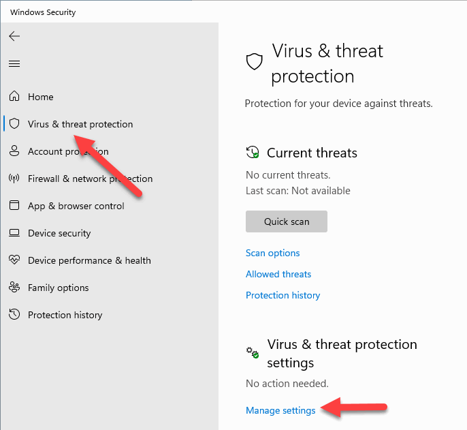Go to Family options page
467x430 pixels.
pos(59,288)
